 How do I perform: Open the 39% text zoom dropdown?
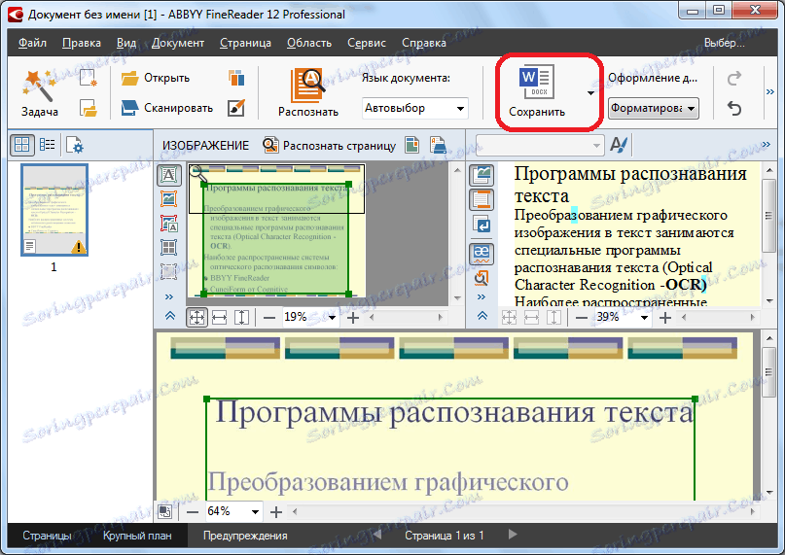pos(644,317)
